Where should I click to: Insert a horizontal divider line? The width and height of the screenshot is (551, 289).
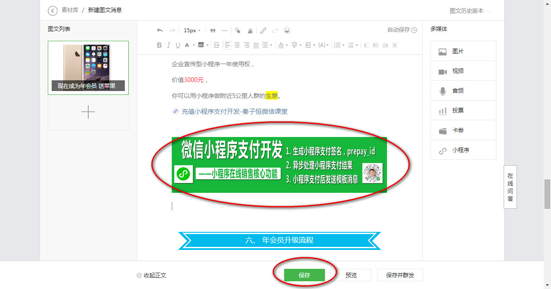tap(225, 30)
